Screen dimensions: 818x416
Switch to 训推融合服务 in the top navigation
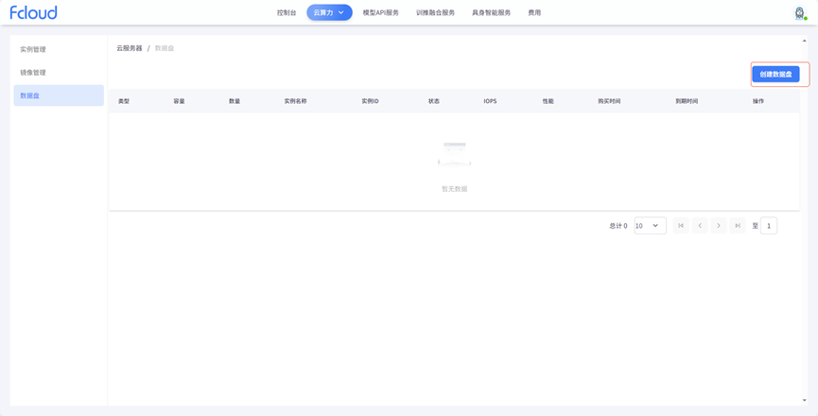(435, 13)
